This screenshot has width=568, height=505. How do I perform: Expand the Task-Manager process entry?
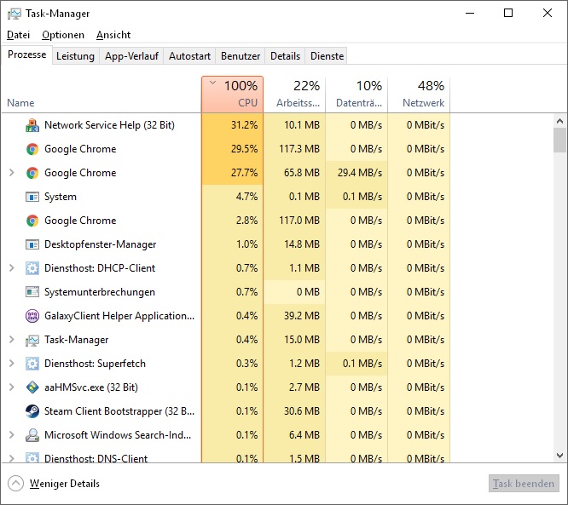(11, 340)
